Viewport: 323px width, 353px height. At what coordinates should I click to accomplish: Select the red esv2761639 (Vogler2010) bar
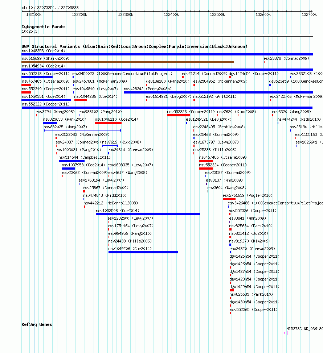229,199
